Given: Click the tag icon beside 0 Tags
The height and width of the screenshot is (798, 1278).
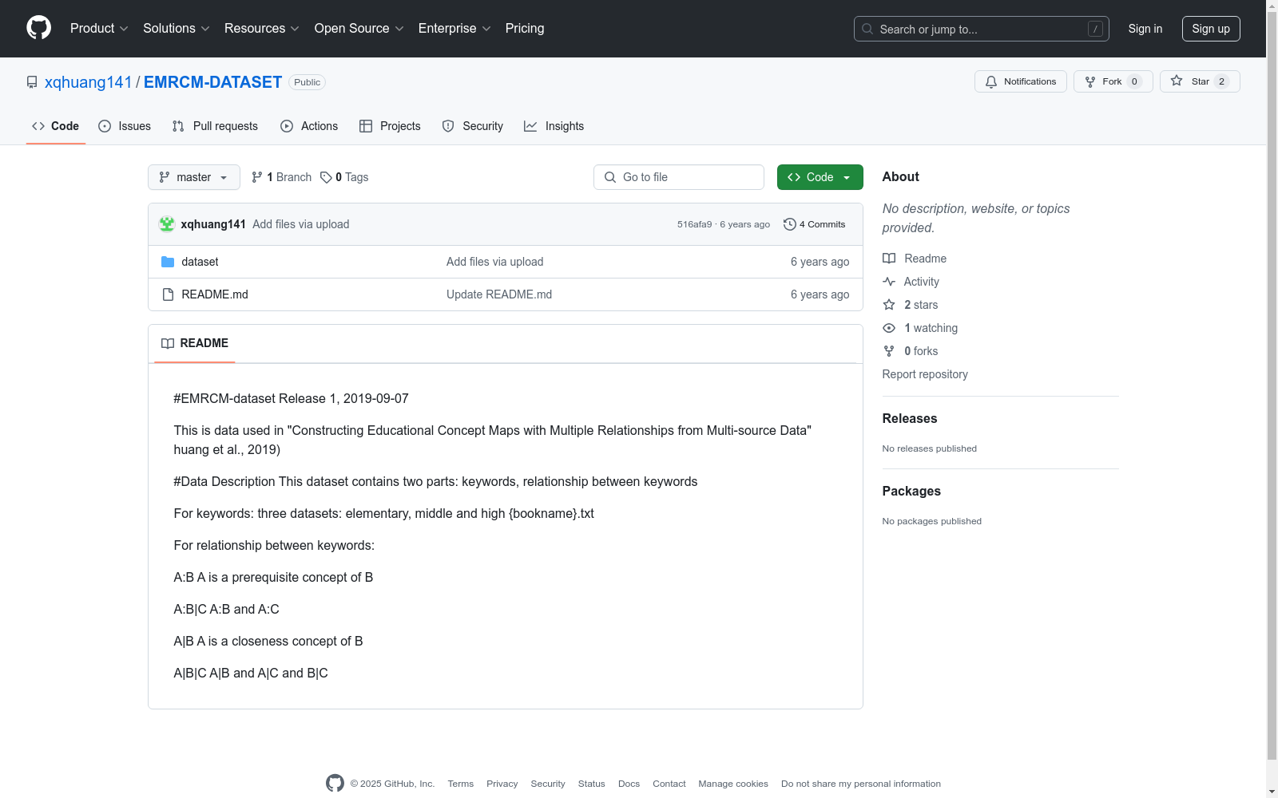Looking at the screenshot, I should pyautogui.click(x=326, y=177).
